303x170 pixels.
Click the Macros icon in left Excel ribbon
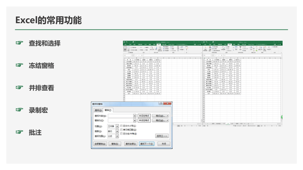[x=186, y=48]
